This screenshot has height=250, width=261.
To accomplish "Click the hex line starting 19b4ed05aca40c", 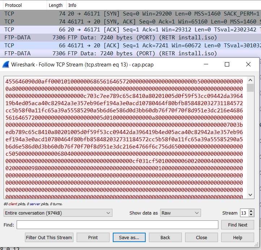I will (x=124, y=103).
